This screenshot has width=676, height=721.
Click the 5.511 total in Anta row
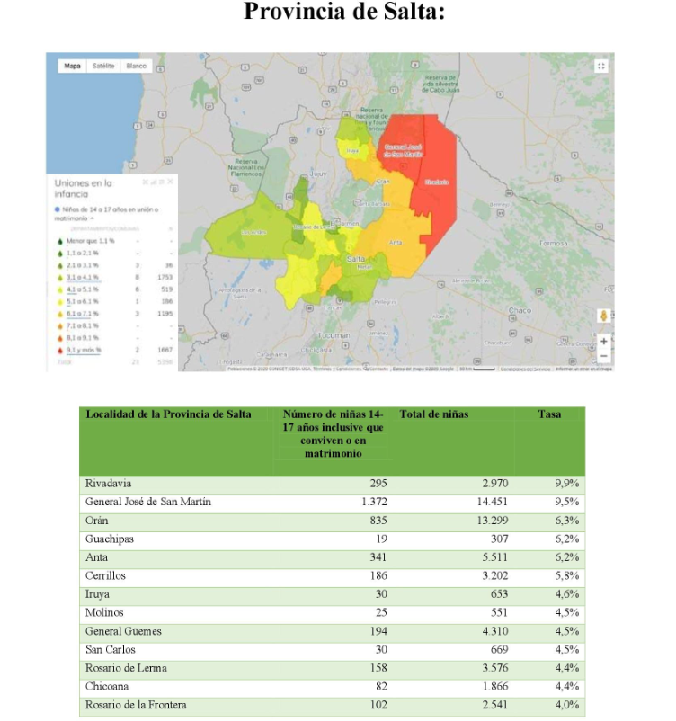coord(494,557)
